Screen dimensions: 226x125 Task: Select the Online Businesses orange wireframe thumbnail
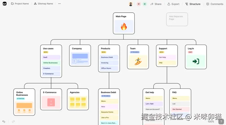[x=24, y=108]
